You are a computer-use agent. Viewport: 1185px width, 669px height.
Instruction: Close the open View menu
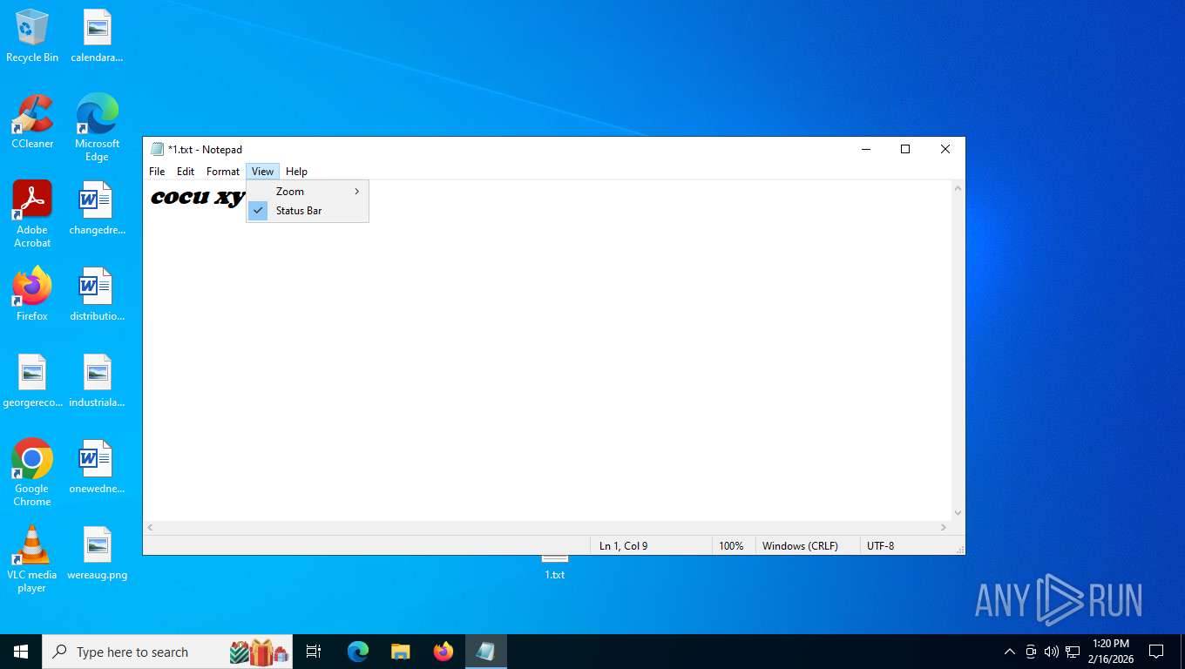coord(262,172)
